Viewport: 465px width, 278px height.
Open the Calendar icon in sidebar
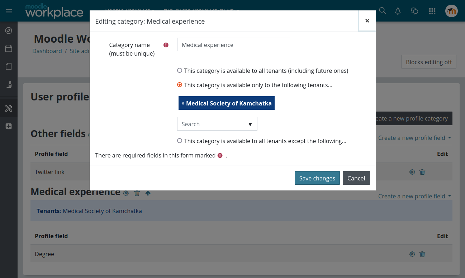click(9, 48)
